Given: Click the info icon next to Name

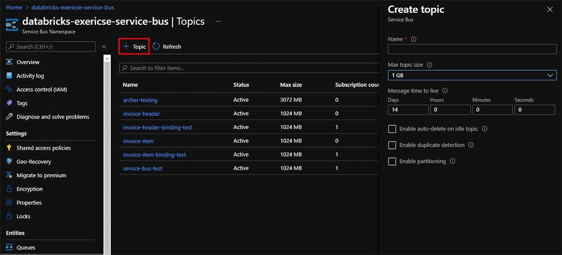Looking at the screenshot, I should (x=414, y=39).
